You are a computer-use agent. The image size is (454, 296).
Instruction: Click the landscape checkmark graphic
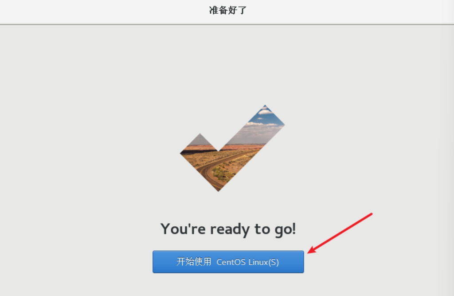pyautogui.click(x=232, y=148)
